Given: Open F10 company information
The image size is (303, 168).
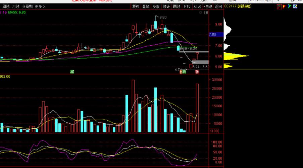Looking at the screenshot, I should pyautogui.click(x=187, y=7).
